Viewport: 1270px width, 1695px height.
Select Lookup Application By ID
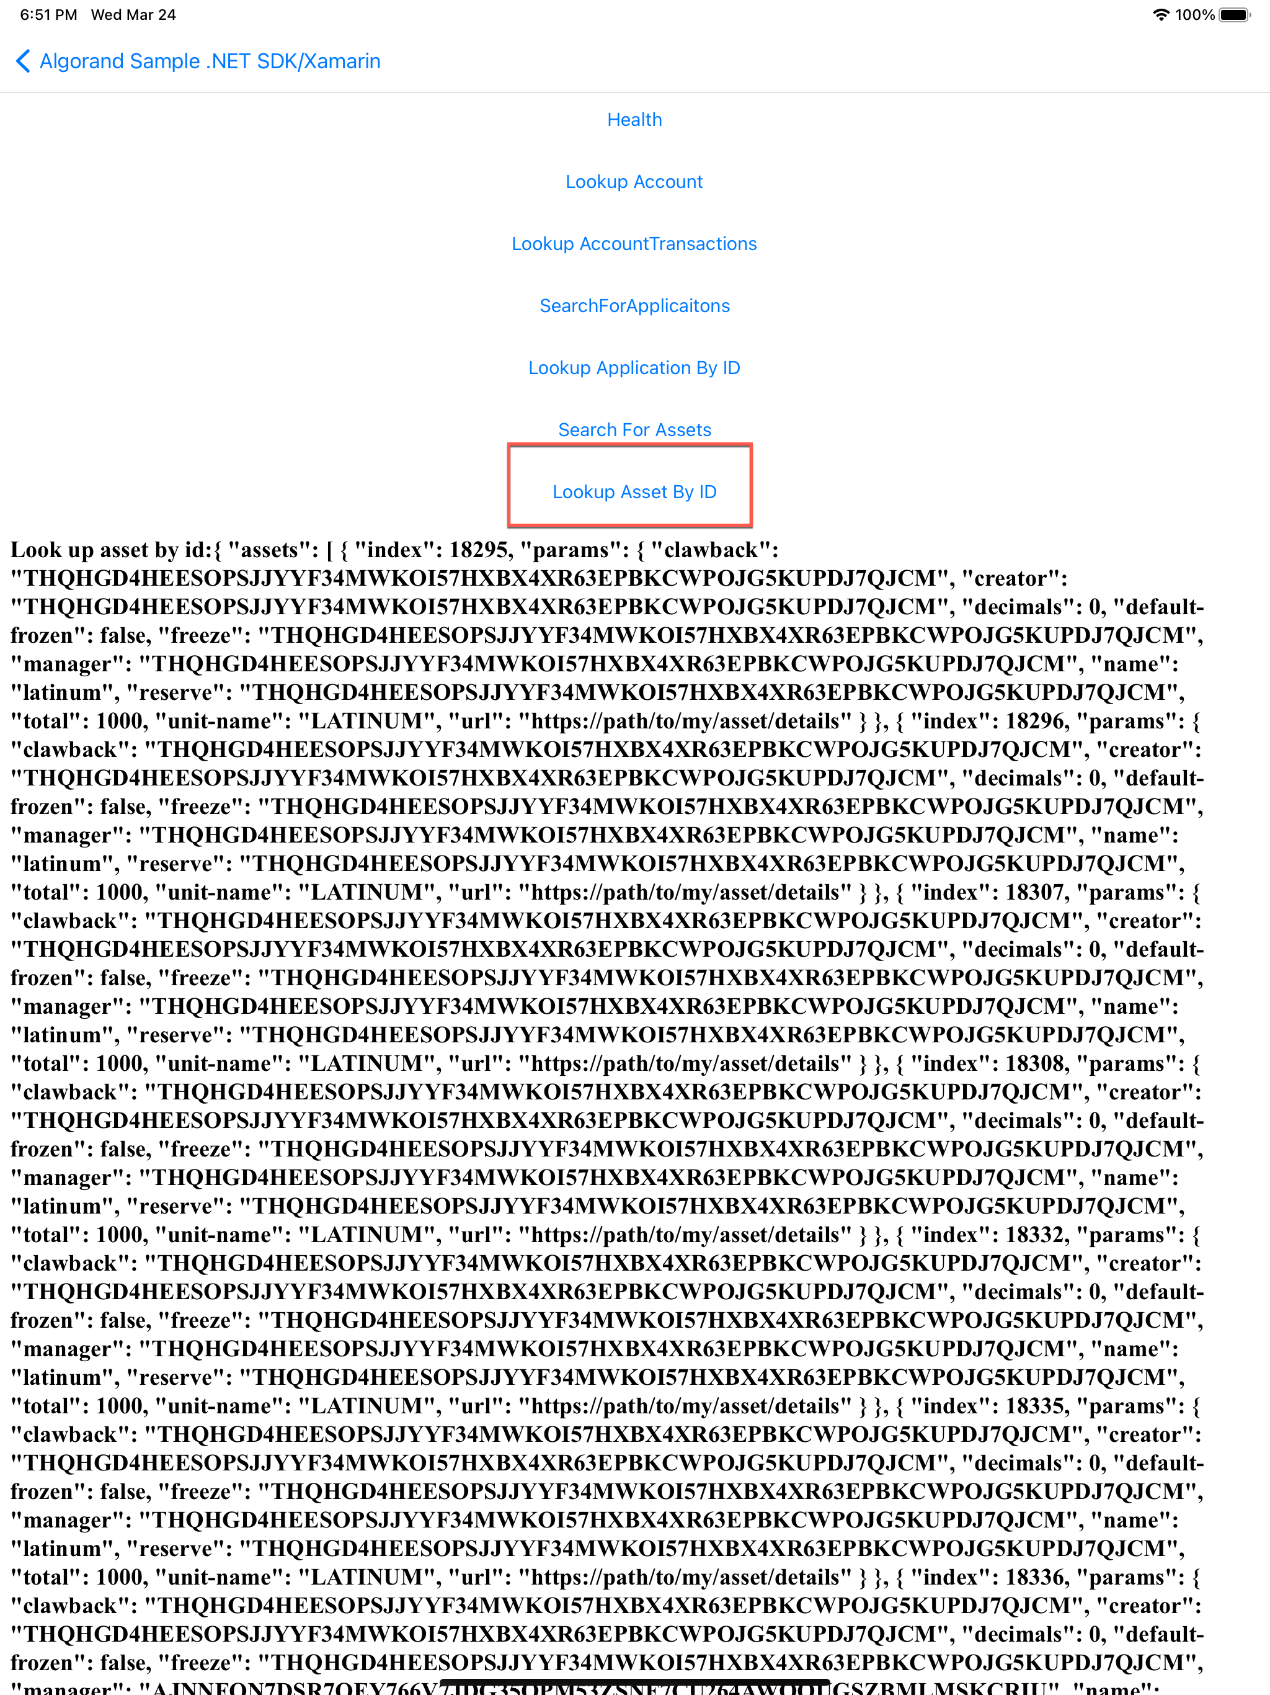point(635,367)
